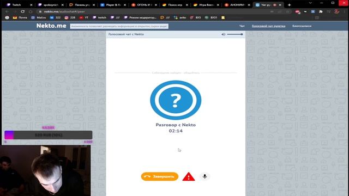The width and height of the screenshot is (349, 196).
Task: Click the browser forward arrow
Action: pyautogui.click(x=15, y=11)
